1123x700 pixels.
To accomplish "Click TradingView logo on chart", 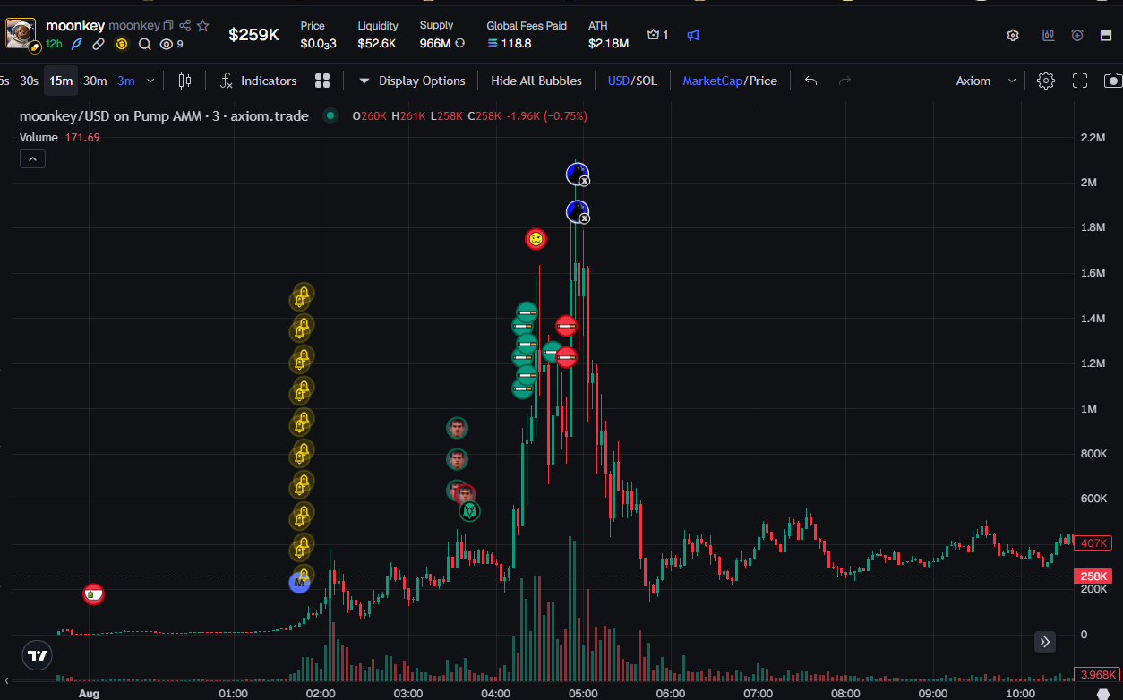I will tap(38, 655).
